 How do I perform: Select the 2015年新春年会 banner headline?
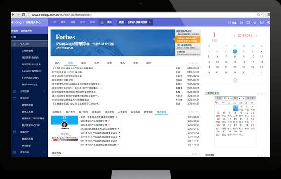click(x=188, y=47)
